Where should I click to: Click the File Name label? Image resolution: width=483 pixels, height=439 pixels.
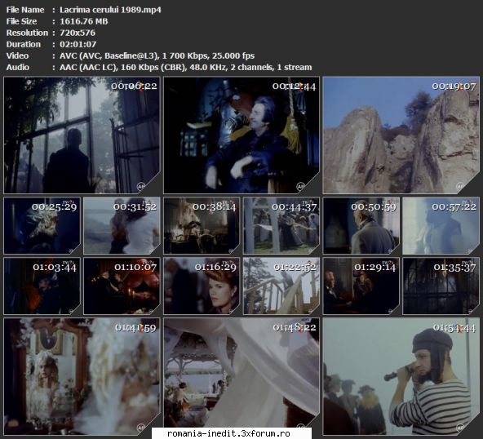25,10
